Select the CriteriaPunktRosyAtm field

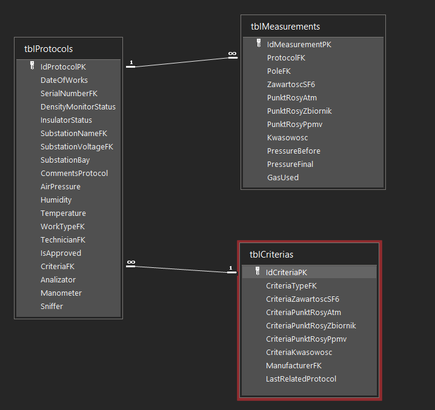pos(304,312)
